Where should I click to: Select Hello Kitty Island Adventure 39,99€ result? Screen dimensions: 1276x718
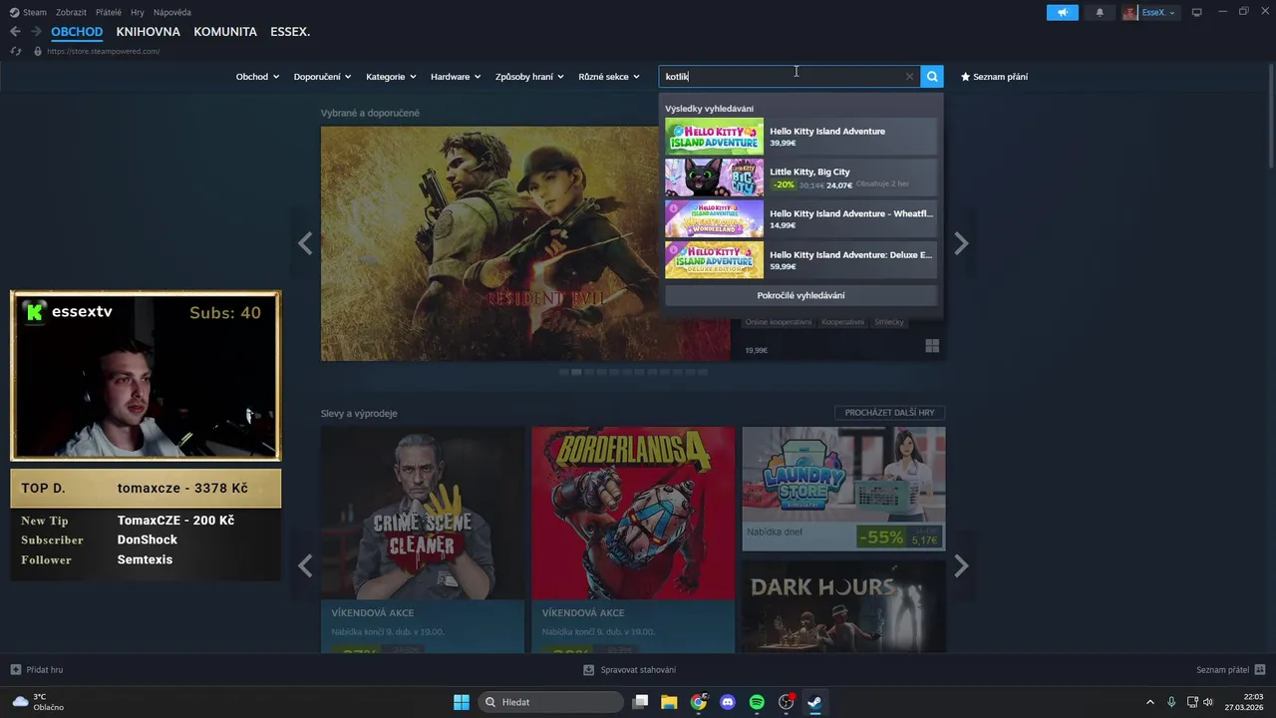click(800, 137)
